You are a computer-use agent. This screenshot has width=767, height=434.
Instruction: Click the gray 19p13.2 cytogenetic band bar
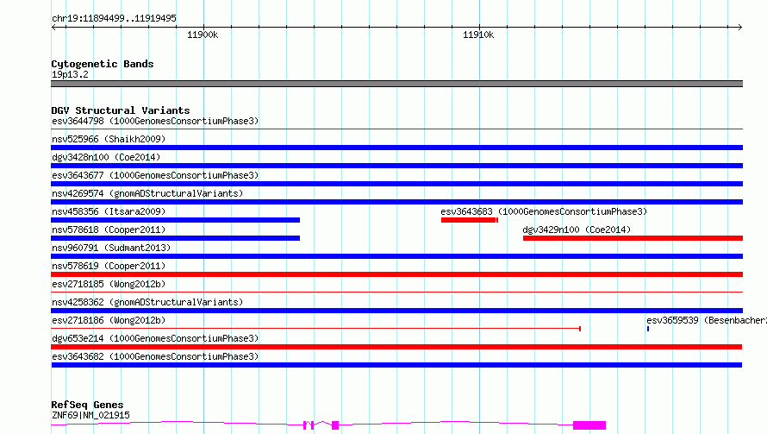396,84
